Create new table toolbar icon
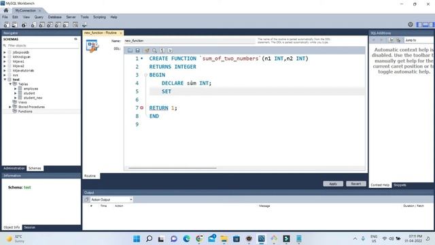 coord(41,24)
